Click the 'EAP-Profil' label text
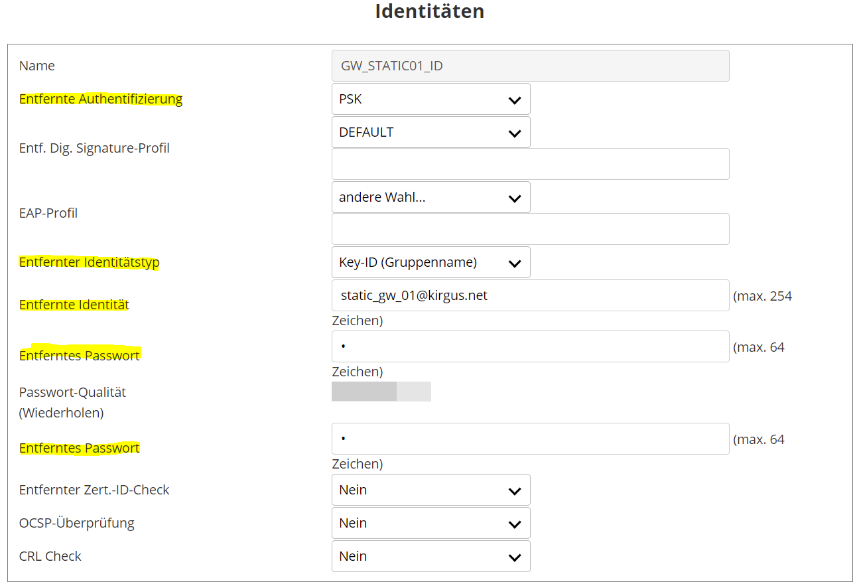The width and height of the screenshot is (857, 588). click(x=48, y=214)
